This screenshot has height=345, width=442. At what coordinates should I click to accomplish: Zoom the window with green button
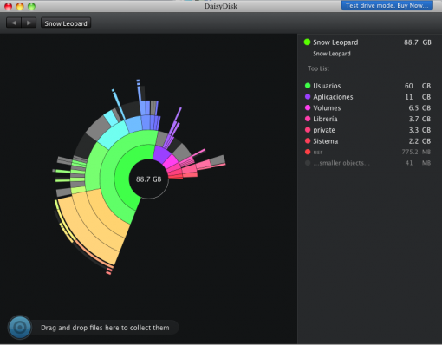(x=31, y=6)
